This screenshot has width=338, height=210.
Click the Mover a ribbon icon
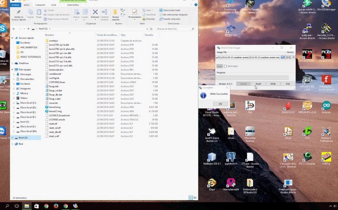tap(76, 12)
